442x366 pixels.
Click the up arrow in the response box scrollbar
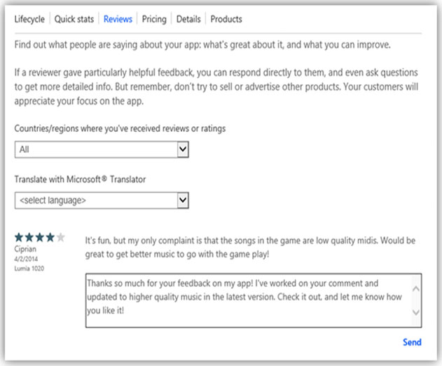point(416,289)
